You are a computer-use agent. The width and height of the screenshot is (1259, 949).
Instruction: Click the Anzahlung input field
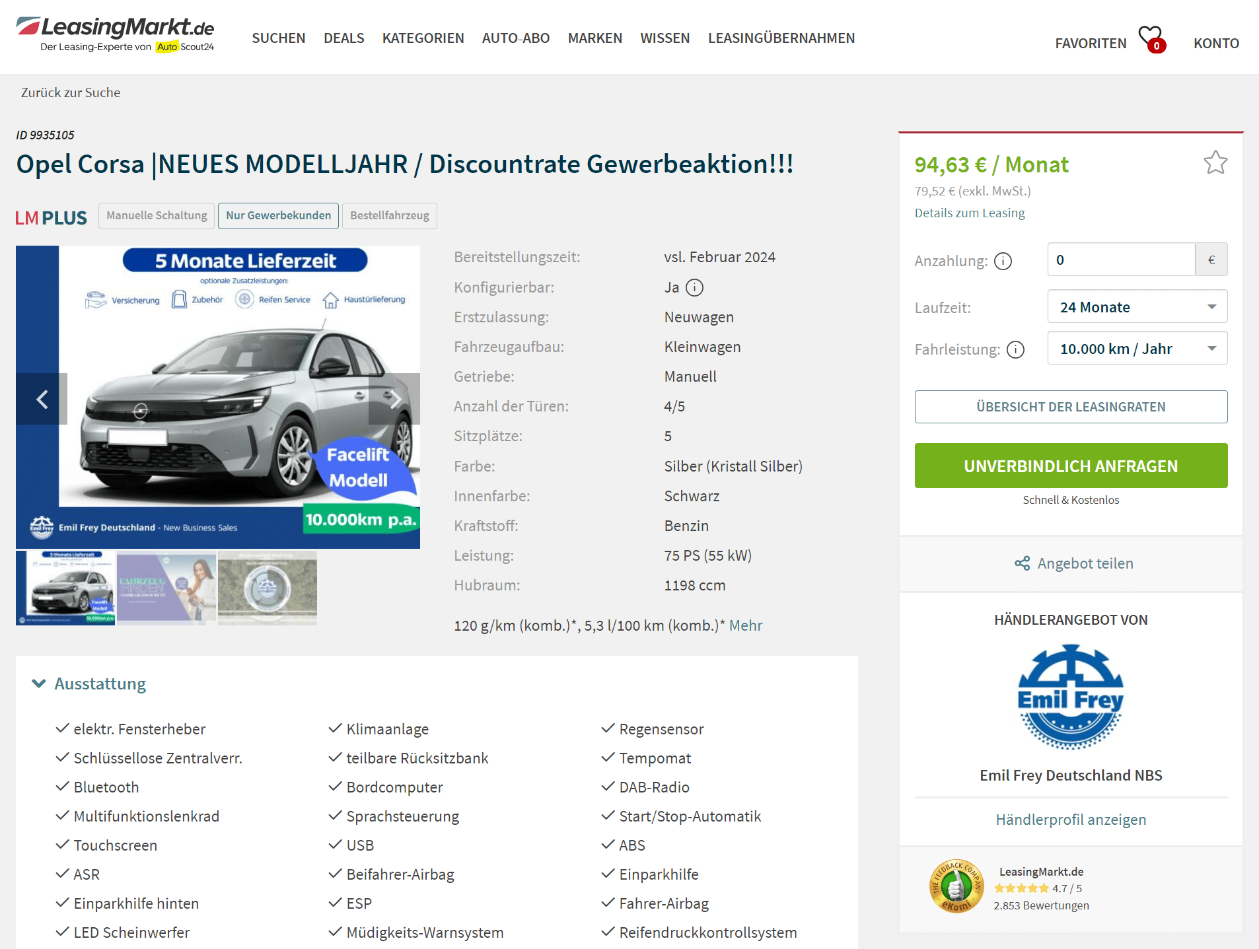pyautogui.click(x=1121, y=260)
